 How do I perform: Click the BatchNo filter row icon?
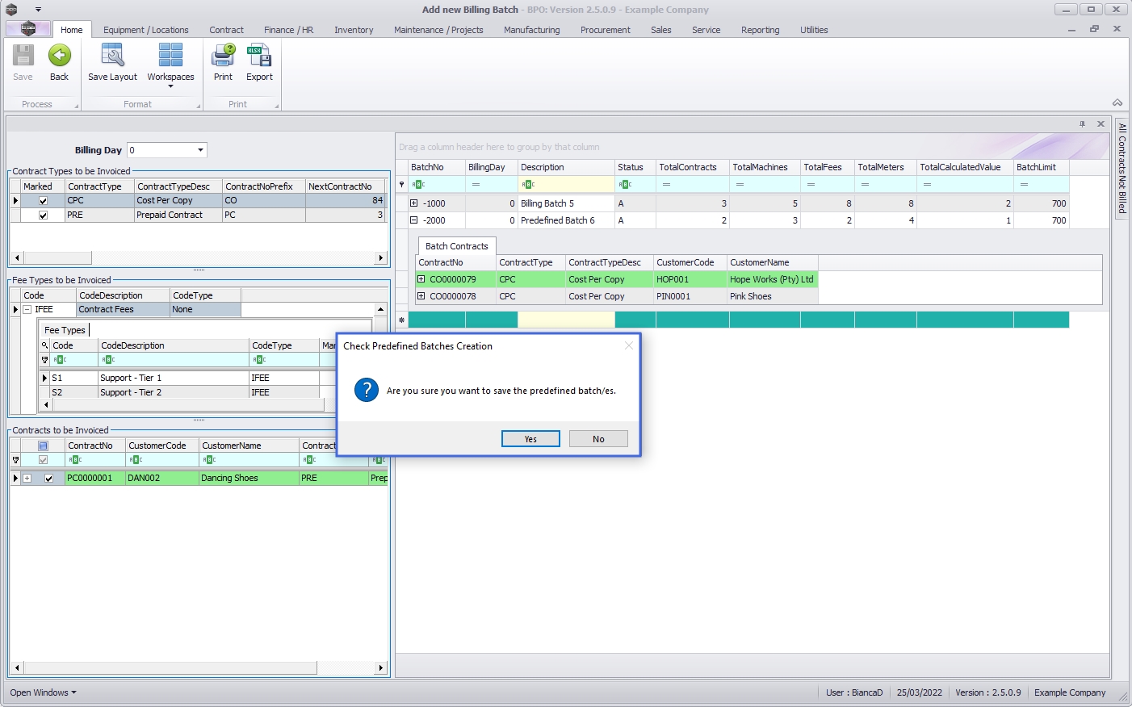pyautogui.click(x=418, y=185)
